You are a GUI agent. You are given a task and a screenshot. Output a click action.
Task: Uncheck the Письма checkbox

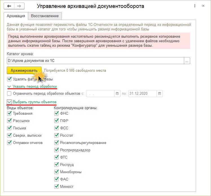point(9,128)
